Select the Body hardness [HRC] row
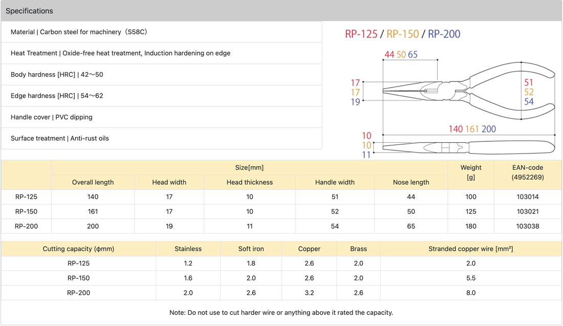This screenshot has width=563, height=326. pyautogui.click(x=57, y=75)
